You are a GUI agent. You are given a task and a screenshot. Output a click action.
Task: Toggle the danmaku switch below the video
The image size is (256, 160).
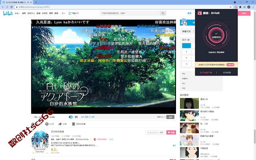(71, 117)
